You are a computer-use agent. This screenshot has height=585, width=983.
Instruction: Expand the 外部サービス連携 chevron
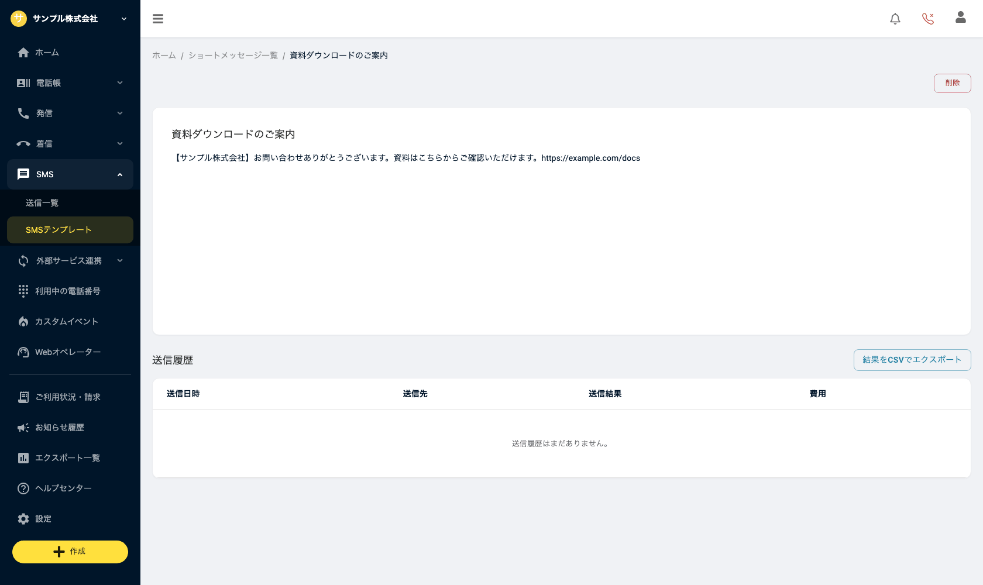pos(120,261)
